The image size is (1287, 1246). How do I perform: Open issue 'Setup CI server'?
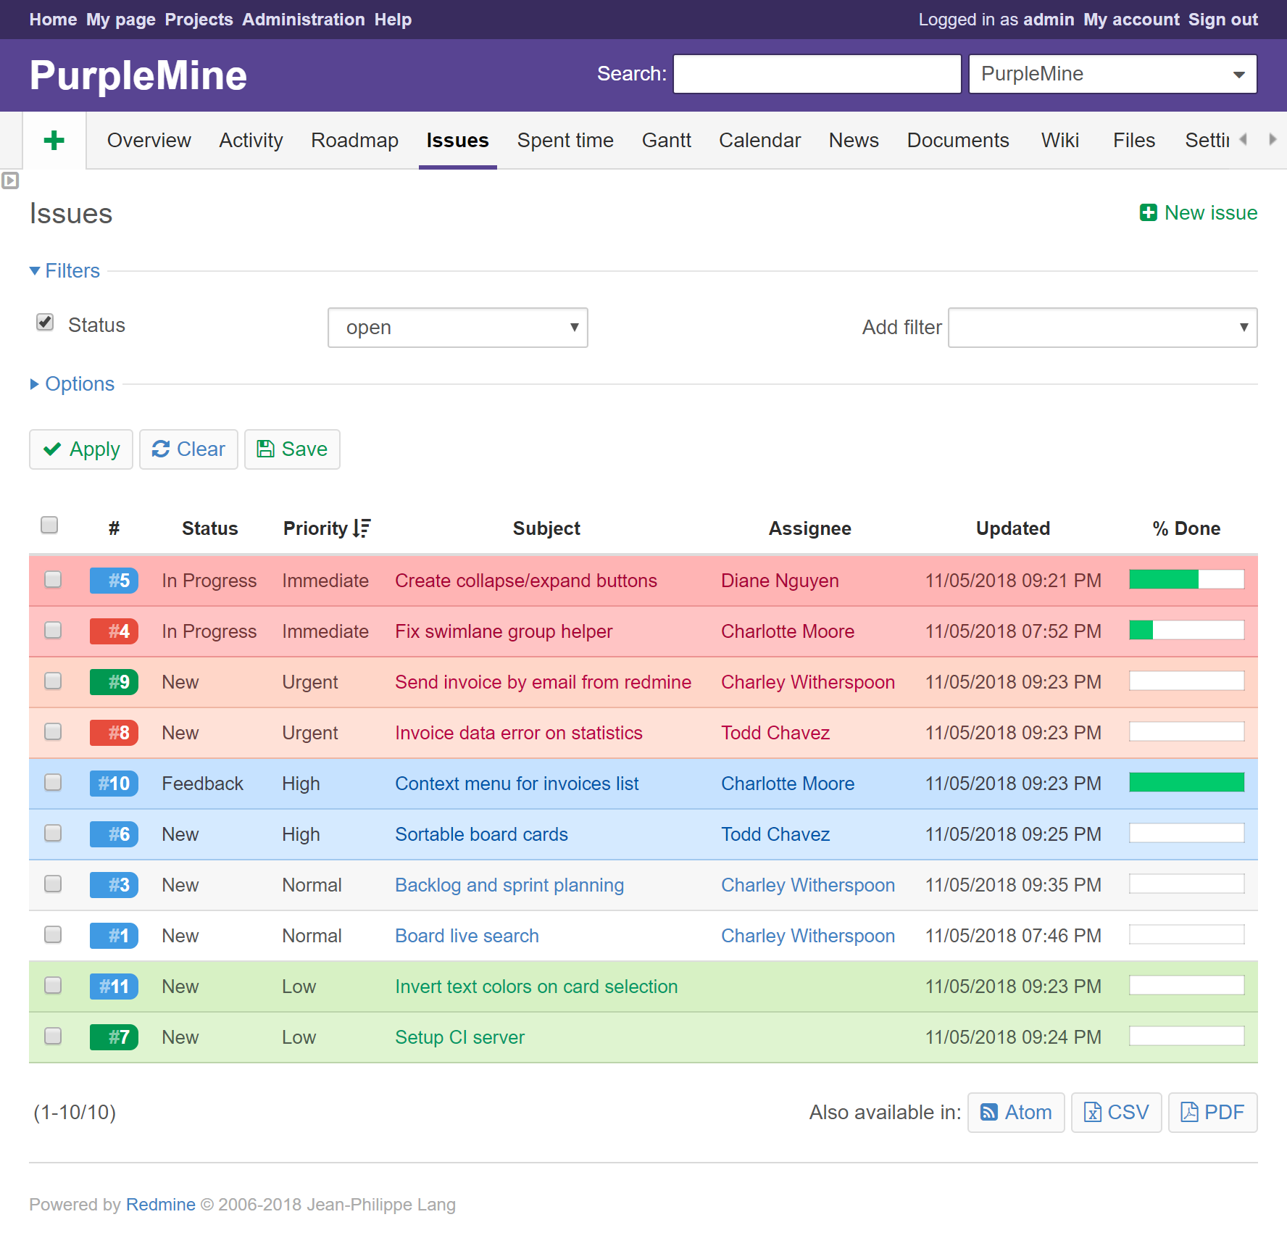459,1037
